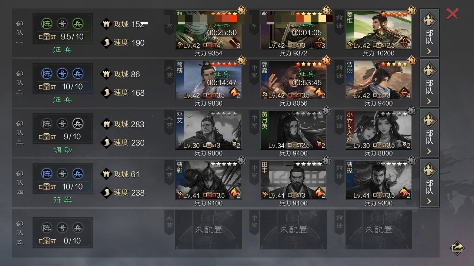Toggle the 号 icon in 部队四
Screen dimensions: 474x266
coord(62,173)
